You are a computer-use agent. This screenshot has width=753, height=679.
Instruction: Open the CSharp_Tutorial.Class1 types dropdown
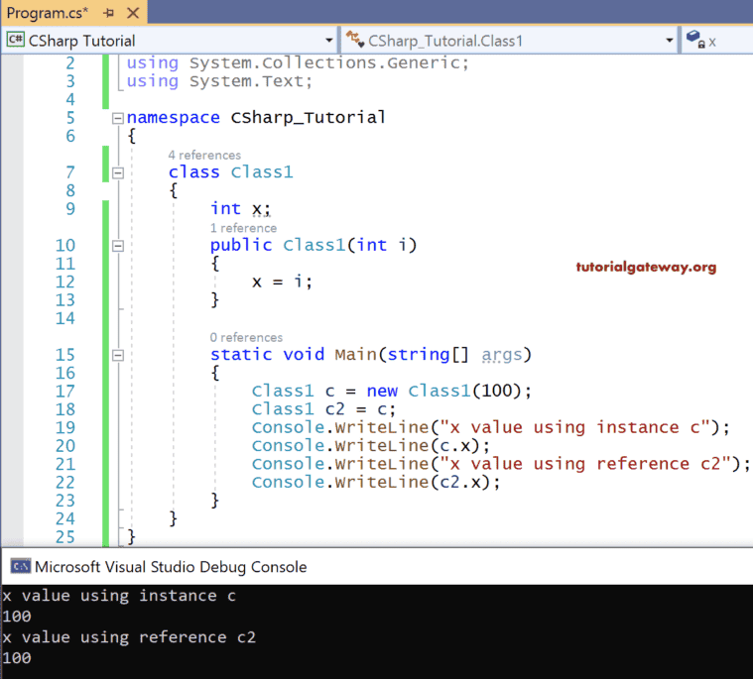coord(670,41)
